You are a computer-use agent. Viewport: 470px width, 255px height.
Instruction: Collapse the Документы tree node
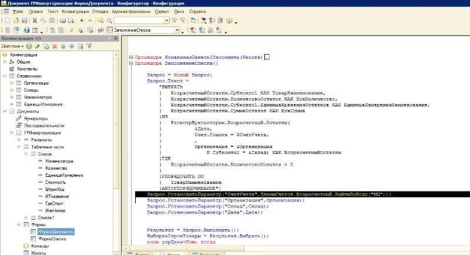pos(4,111)
